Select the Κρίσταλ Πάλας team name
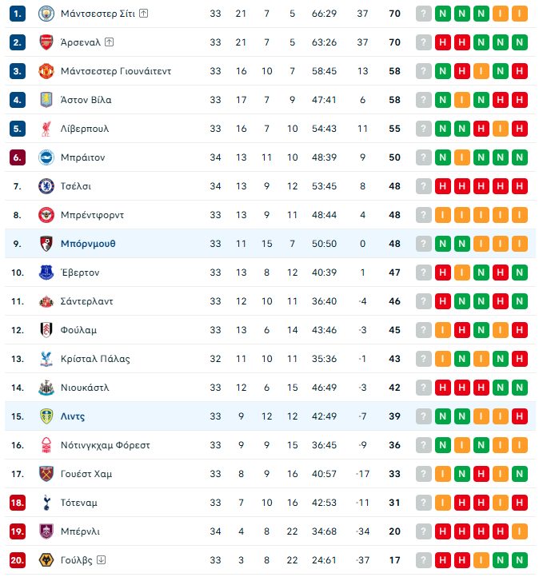The image size is (543, 577). point(95,359)
